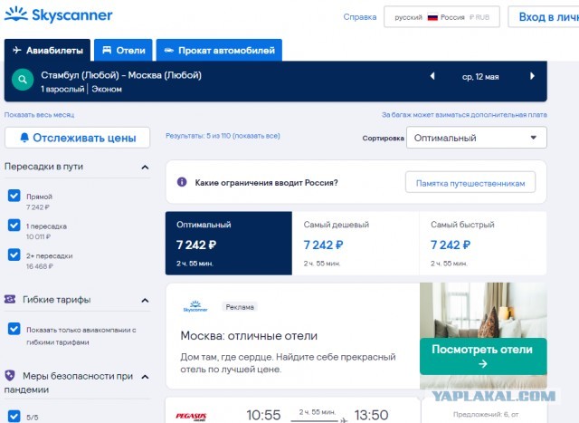
Task: Select the Самый дешевый results tab
Action: [x=356, y=243]
